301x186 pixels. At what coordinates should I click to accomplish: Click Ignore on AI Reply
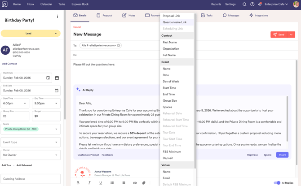click(x=268, y=155)
